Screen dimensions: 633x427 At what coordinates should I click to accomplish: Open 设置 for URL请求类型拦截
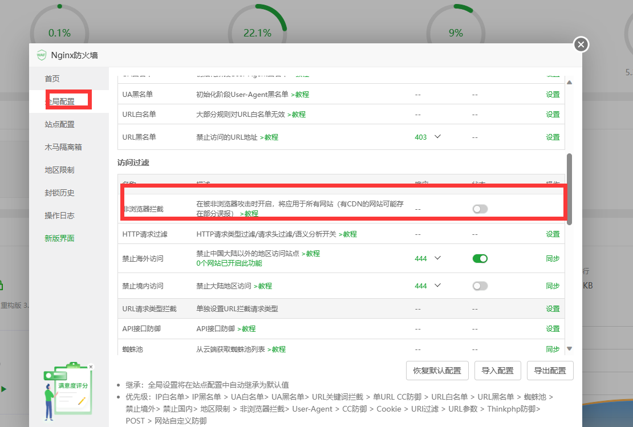553,309
